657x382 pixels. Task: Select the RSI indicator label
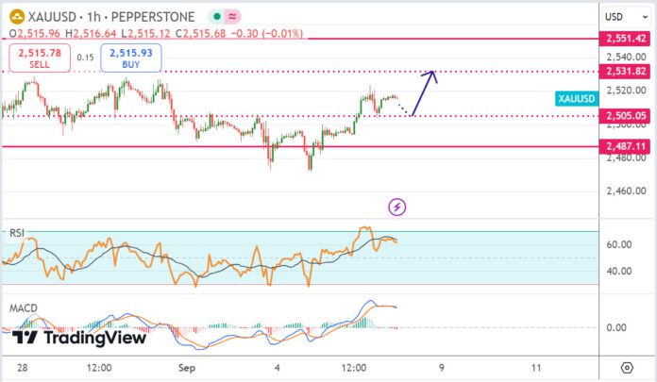click(17, 233)
